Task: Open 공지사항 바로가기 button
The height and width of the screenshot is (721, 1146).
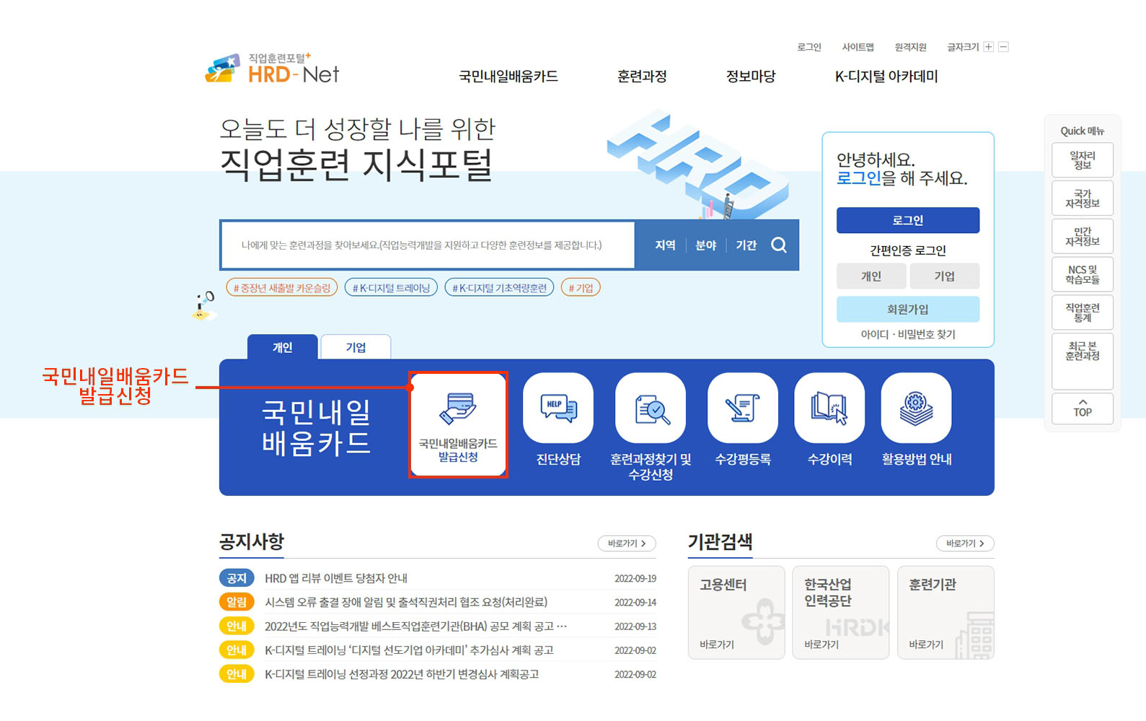Action: click(x=627, y=543)
